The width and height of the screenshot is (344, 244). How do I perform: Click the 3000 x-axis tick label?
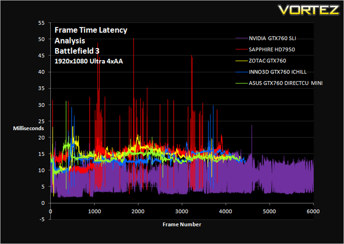(182, 212)
